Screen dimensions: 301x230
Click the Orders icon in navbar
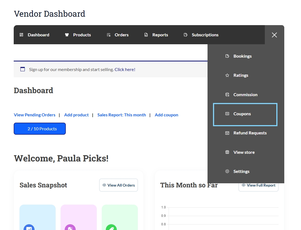pyautogui.click(x=109, y=35)
